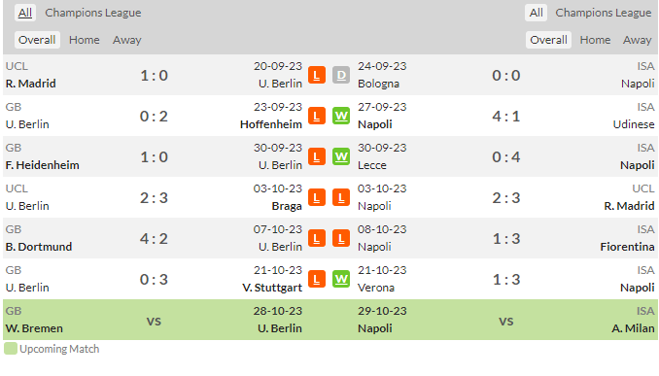Select the left panel Overall tab
This screenshot has height=376, width=659.
click(x=37, y=40)
